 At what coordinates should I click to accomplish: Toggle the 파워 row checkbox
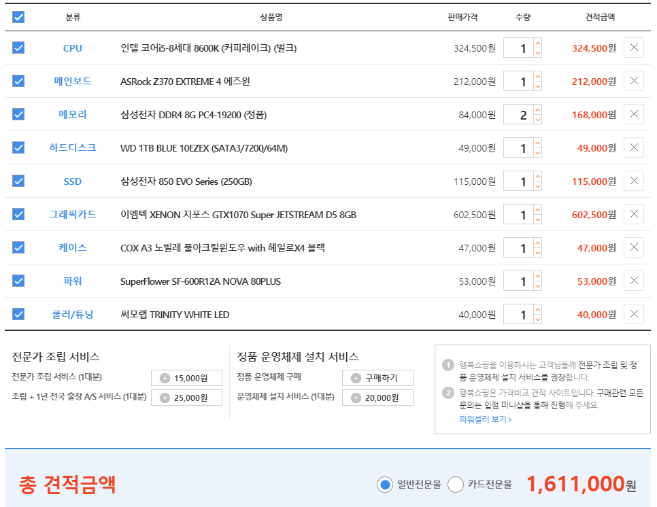tap(18, 281)
